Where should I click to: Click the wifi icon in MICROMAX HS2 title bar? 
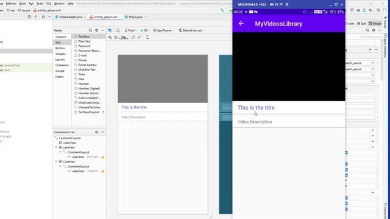pos(281,4)
